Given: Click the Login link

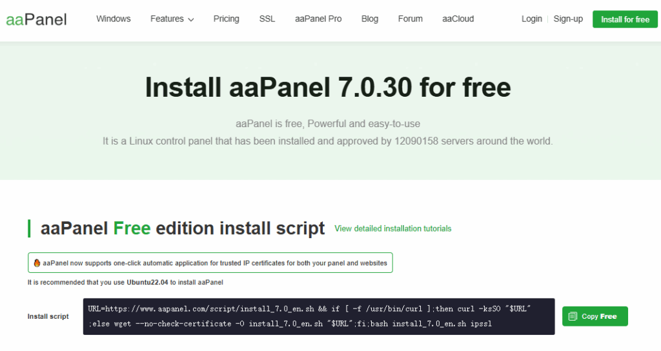Looking at the screenshot, I should (532, 19).
